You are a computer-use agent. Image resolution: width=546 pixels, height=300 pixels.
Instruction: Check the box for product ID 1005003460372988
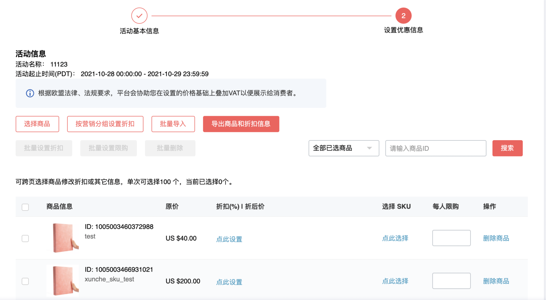(x=25, y=238)
